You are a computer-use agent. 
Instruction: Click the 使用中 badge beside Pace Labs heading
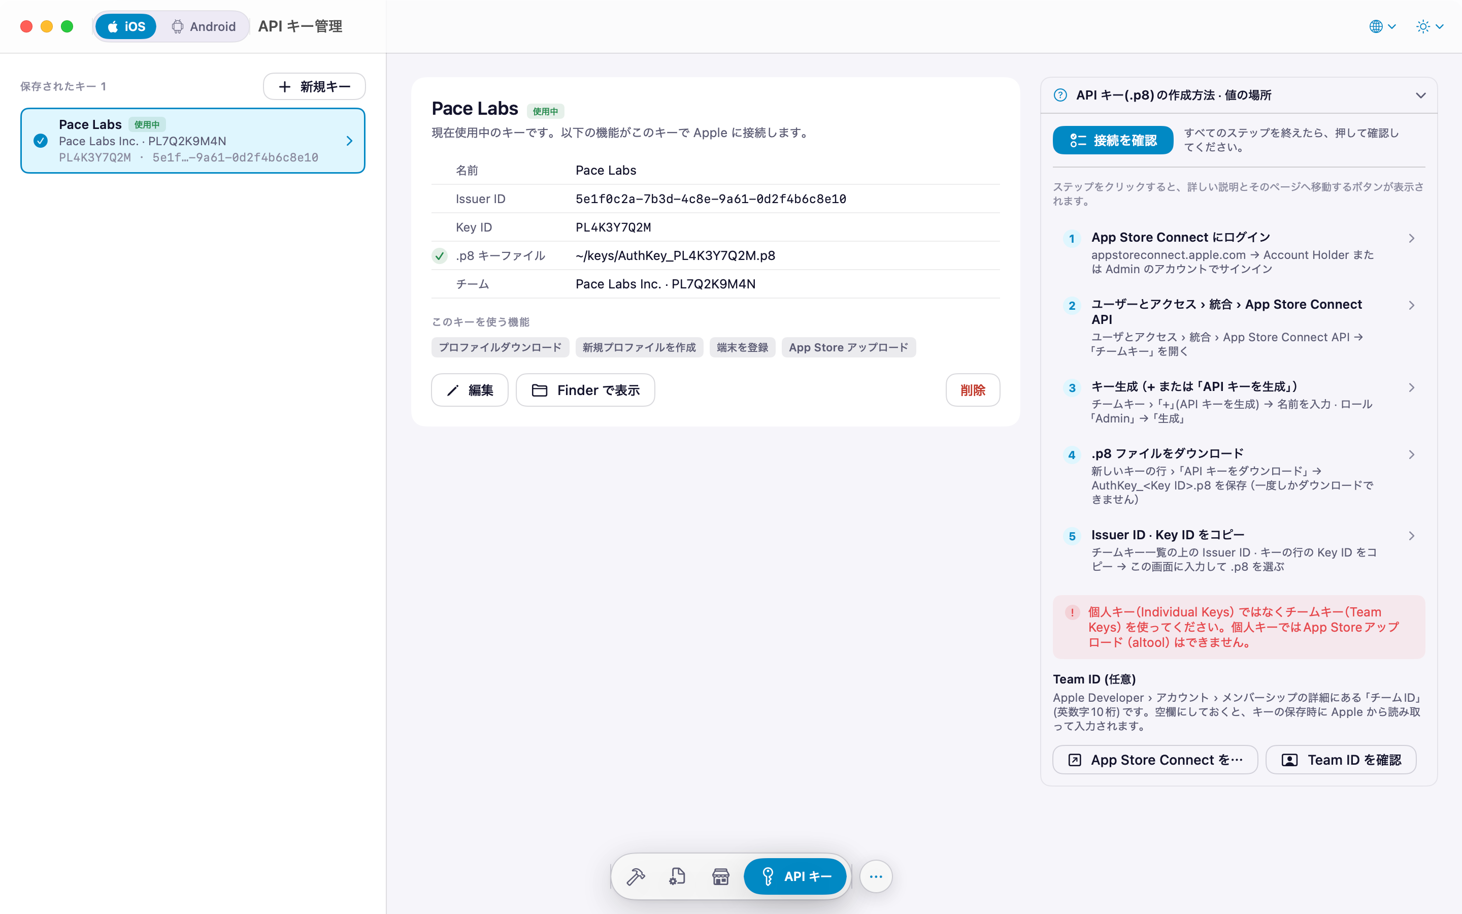point(546,111)
